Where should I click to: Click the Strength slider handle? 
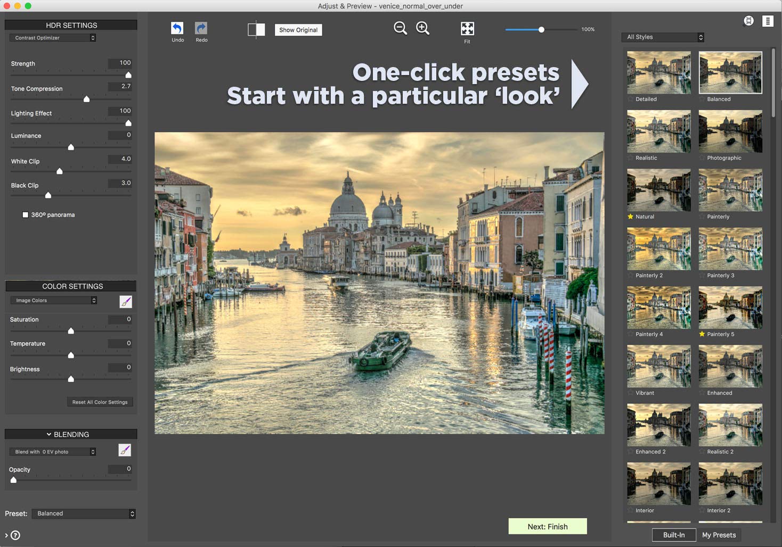(128, 75)
